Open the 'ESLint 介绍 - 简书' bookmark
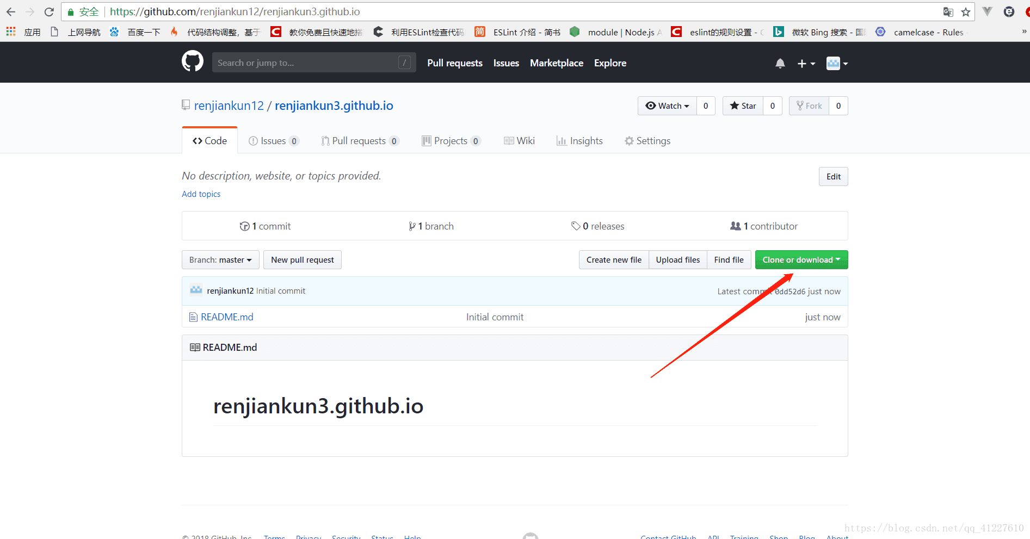Viewport: 1030px width, 539px height. point(518,32)
